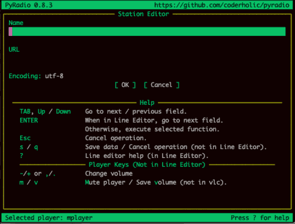Viewport: 295px width, 224px height.
Task: Click the empty URL field below the URL label
Action: pyautogui.click(x=147, y=59)
